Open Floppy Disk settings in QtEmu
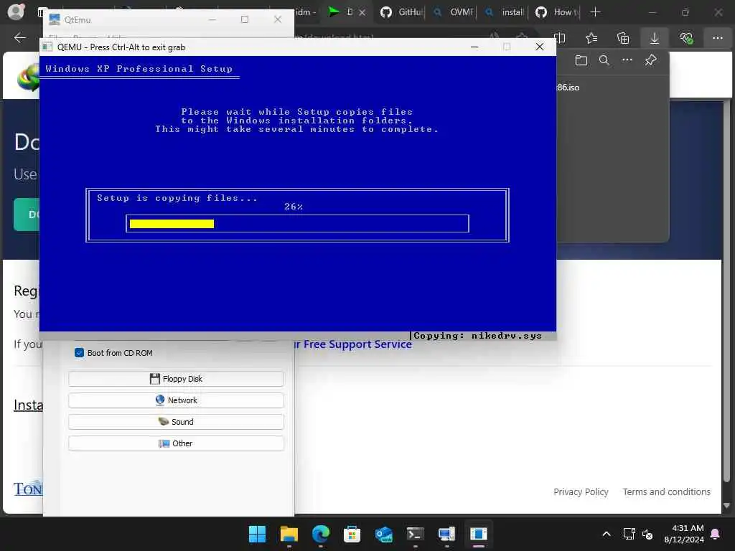Image resolution: width=735 pixels, height=551 pixels. pos(176,379)
